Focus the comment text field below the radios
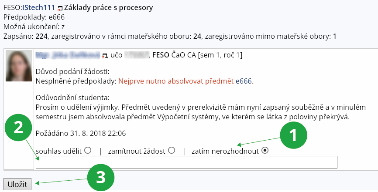The image size is (378, 192). tap(186, 162)
